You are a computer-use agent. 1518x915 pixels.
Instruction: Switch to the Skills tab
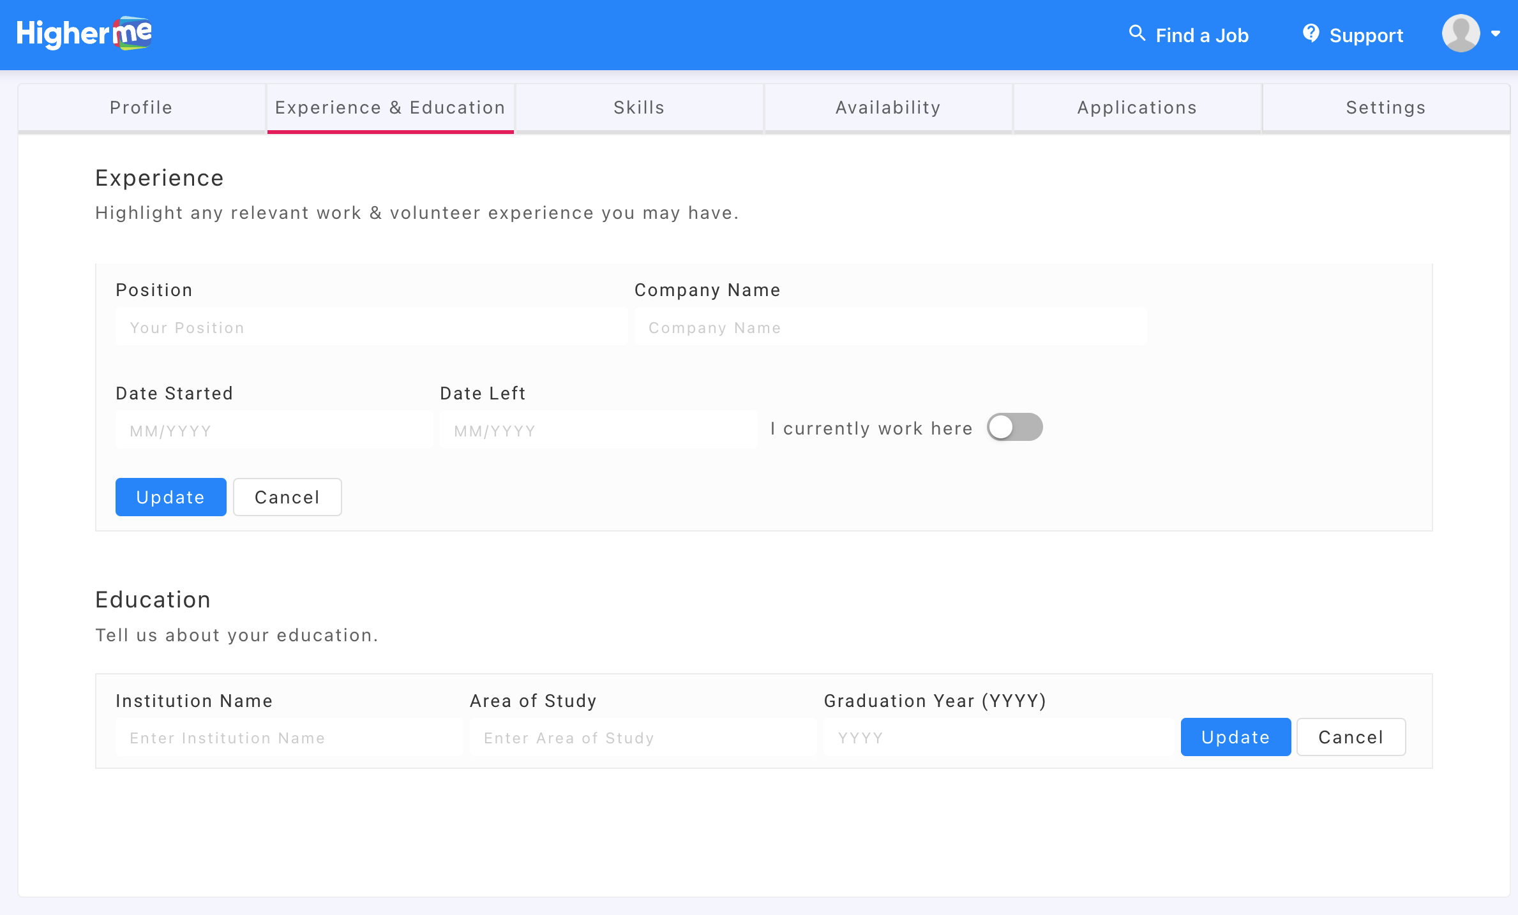pyautogui.click(x=639, y=107)
